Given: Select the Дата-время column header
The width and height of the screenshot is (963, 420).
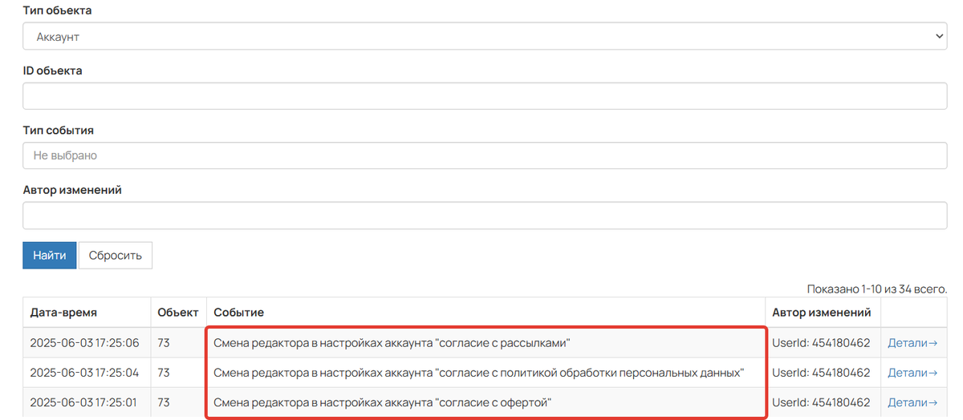Looking at the screenshot, I should (63, 313).
